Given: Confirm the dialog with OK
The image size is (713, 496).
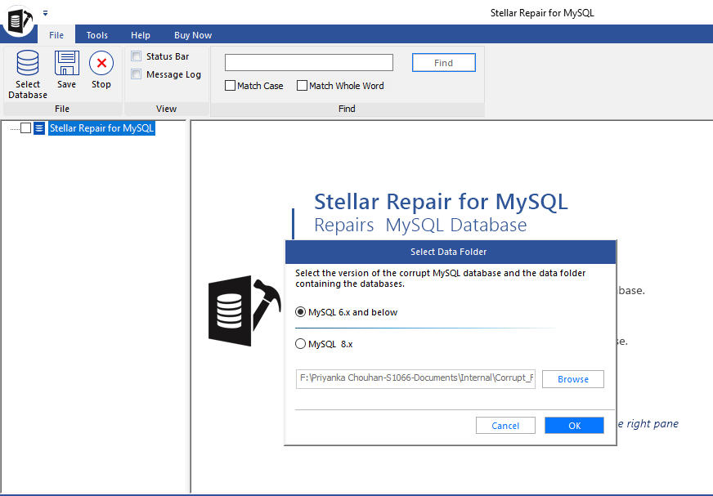Looking at the screenshot, I should pyautogui.click(x=574, y=425).
